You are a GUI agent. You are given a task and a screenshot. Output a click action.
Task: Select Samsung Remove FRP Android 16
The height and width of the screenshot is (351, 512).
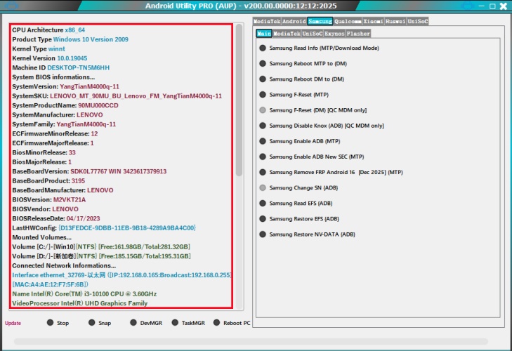[331, 172]
